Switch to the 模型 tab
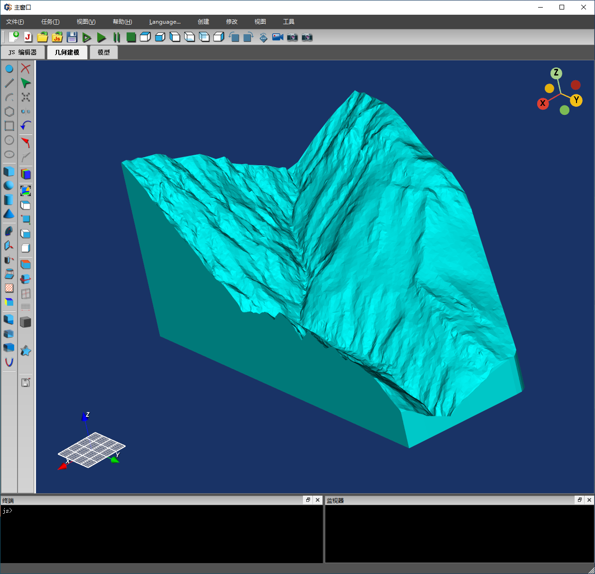This screenshot has width=595, height=574. point(103,53)
